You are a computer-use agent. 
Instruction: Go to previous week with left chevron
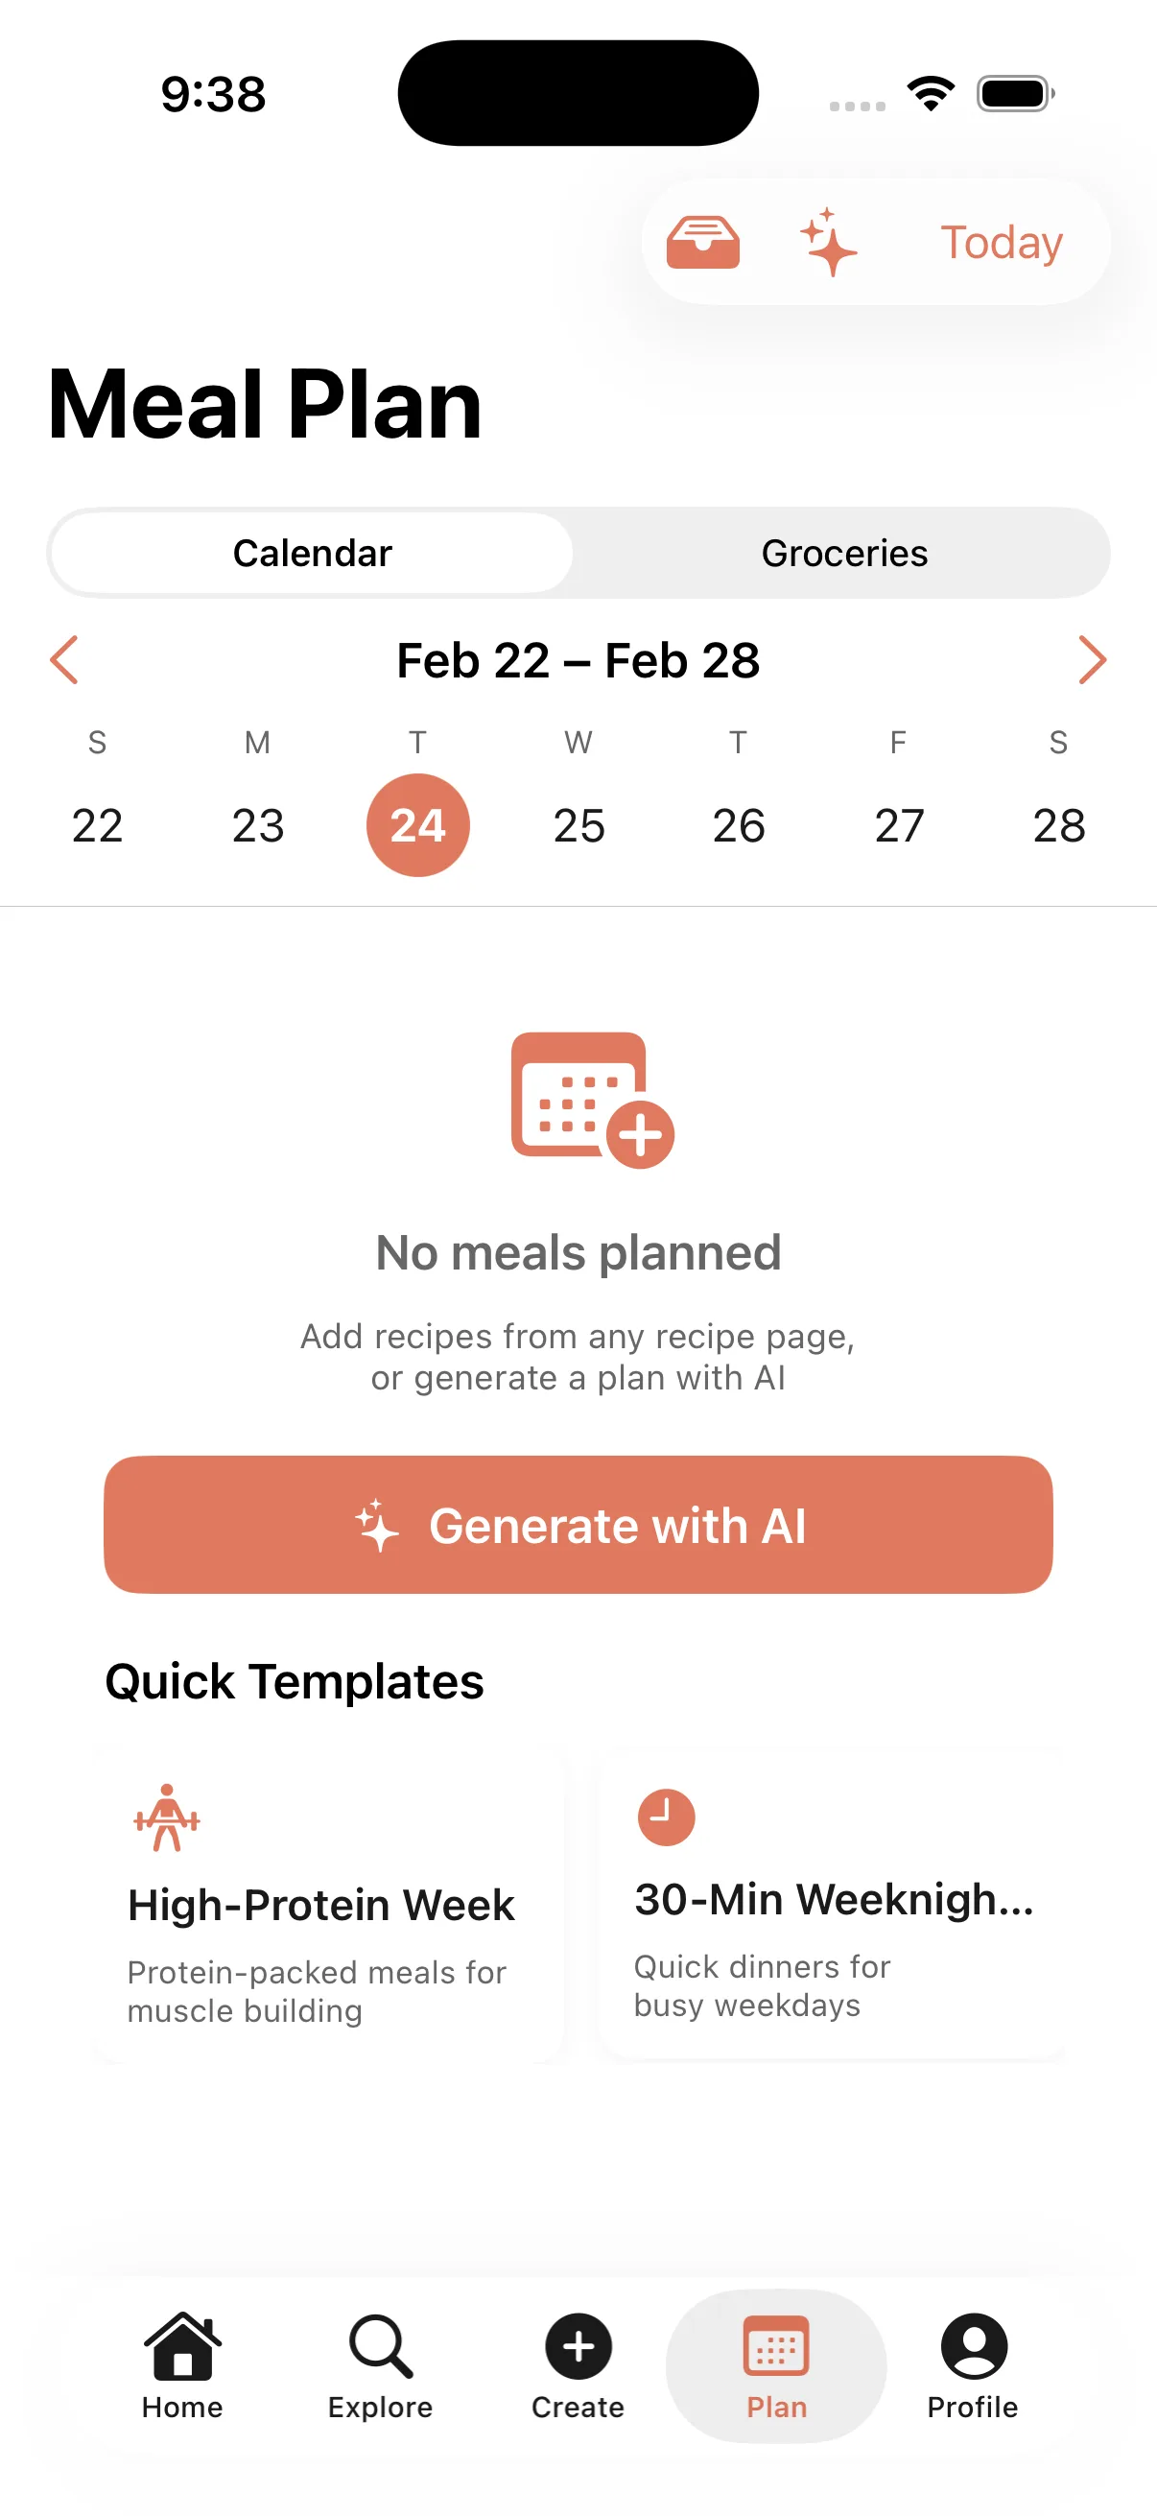click(x=62, y=660)
